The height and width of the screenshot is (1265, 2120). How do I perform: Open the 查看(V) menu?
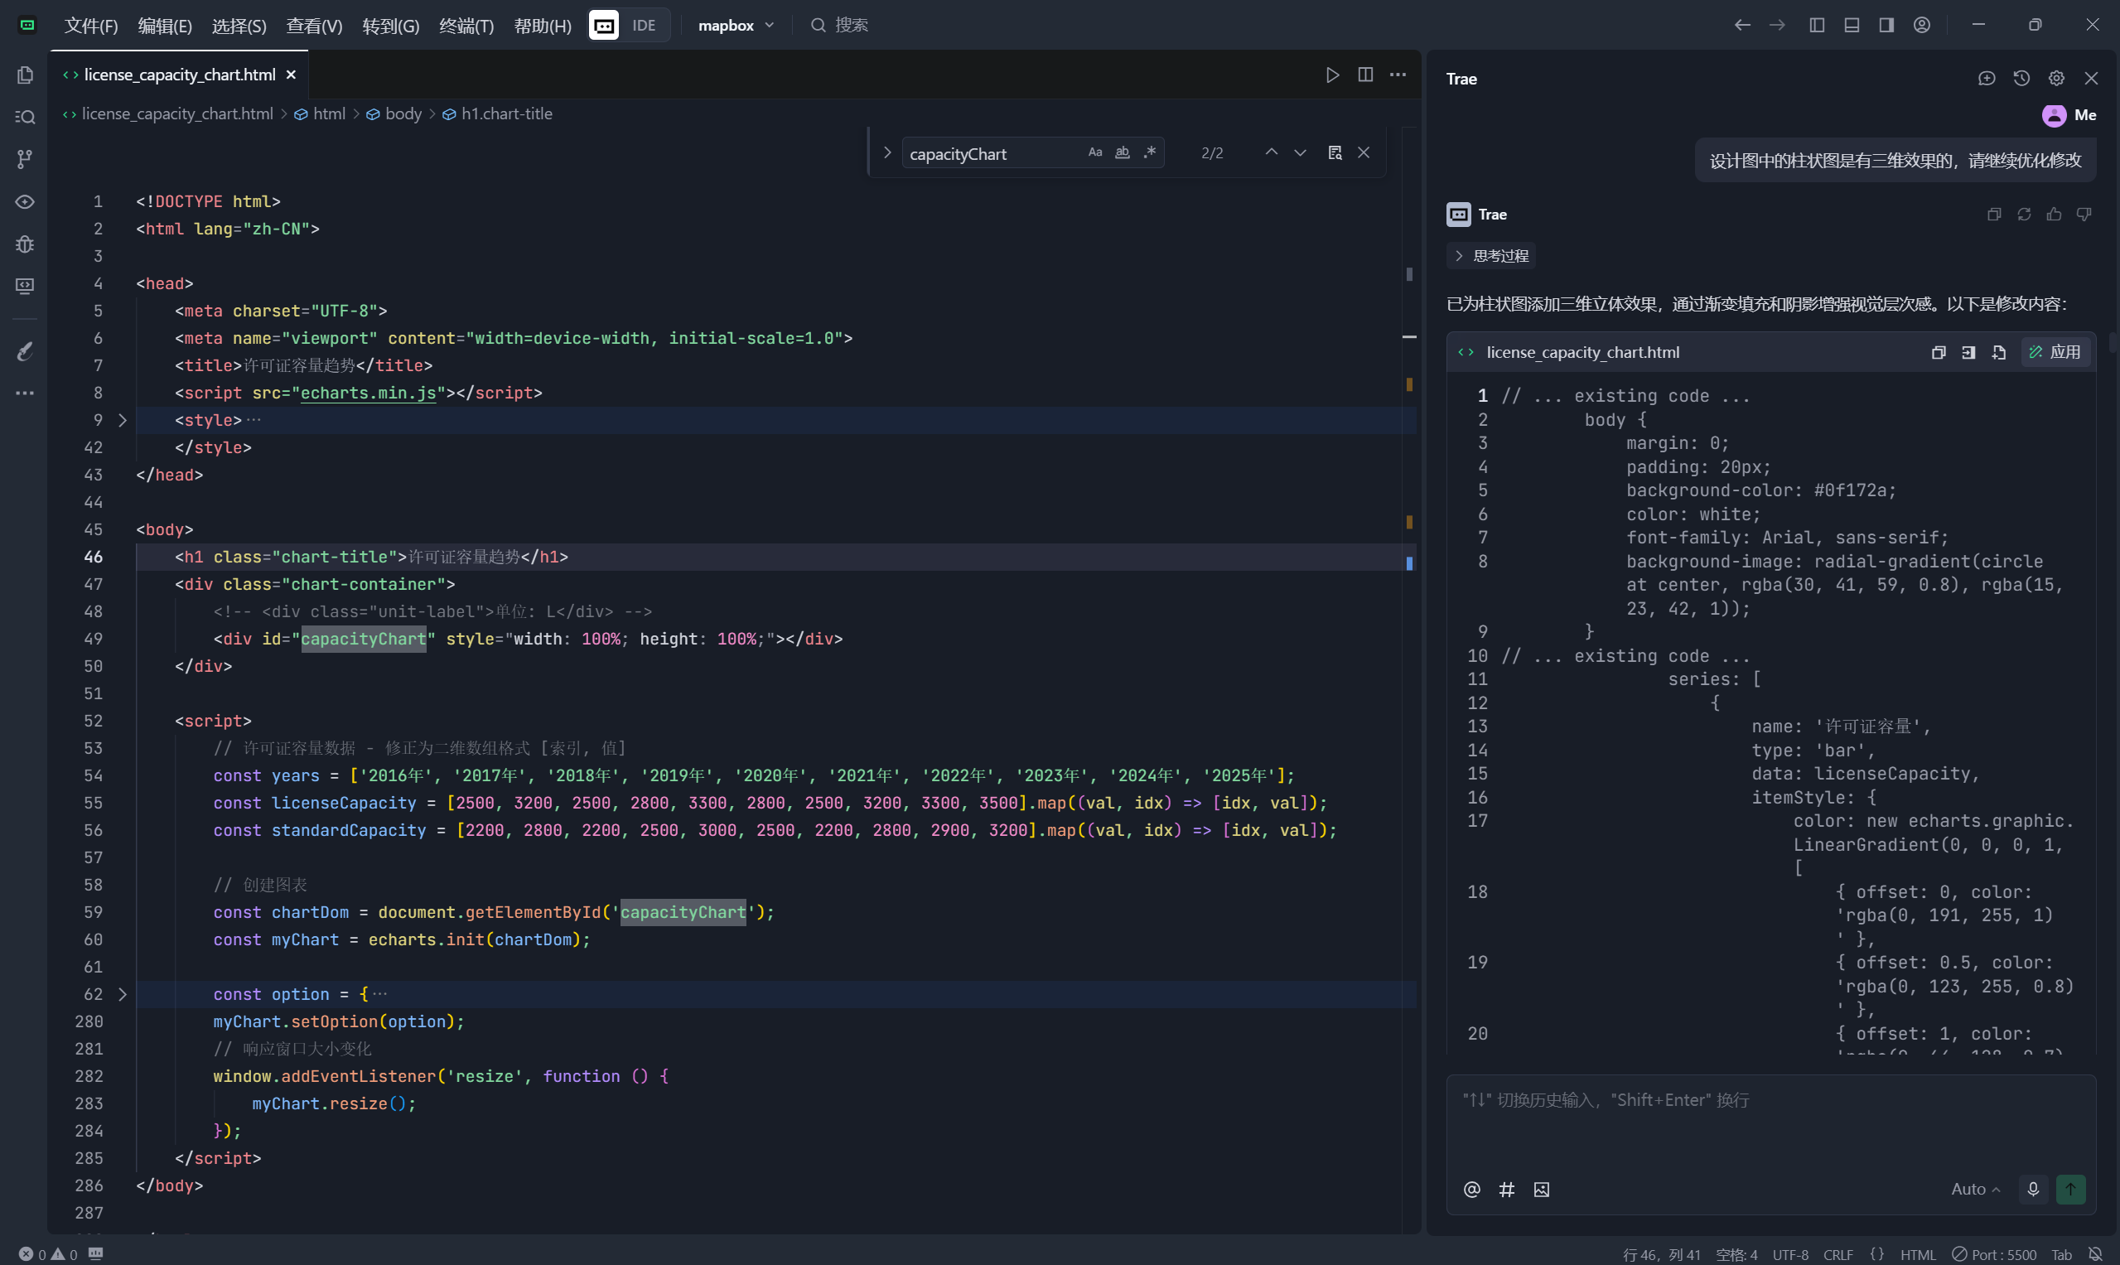pos(314,26)
